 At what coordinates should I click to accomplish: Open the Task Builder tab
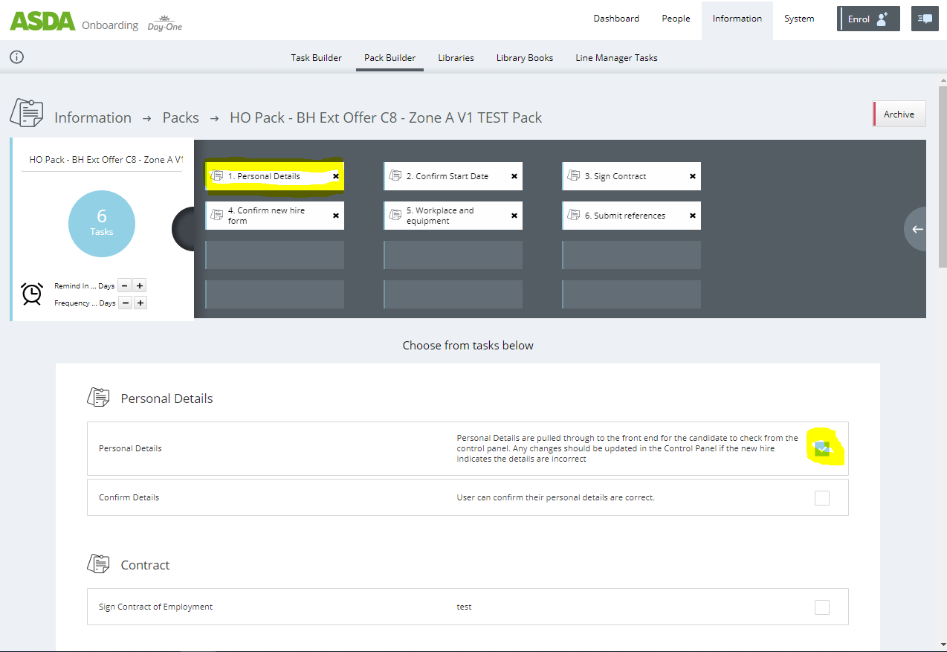tap(316, 58)
